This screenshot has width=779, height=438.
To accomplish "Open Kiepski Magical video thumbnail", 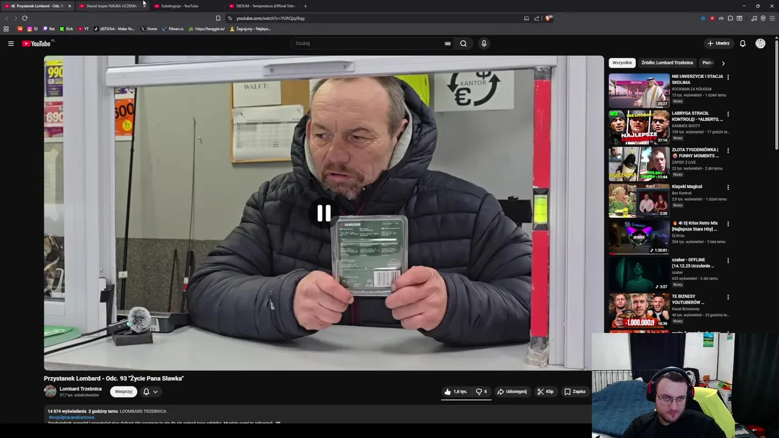I will point(639,200).
